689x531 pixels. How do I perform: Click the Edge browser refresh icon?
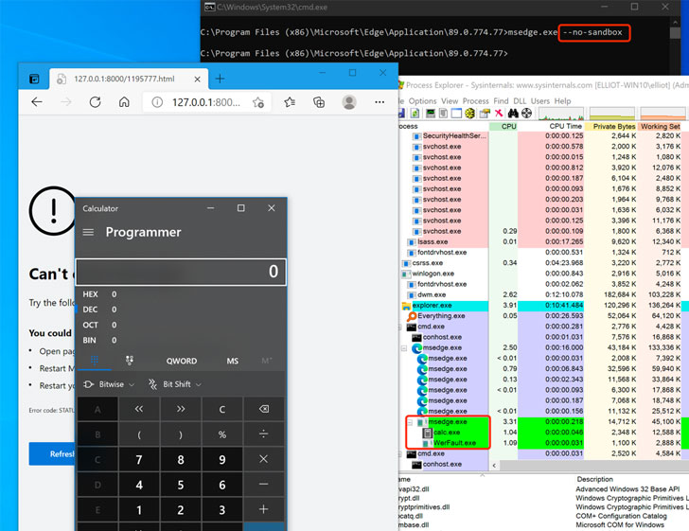pyautogui.click(x=95, y=102)
